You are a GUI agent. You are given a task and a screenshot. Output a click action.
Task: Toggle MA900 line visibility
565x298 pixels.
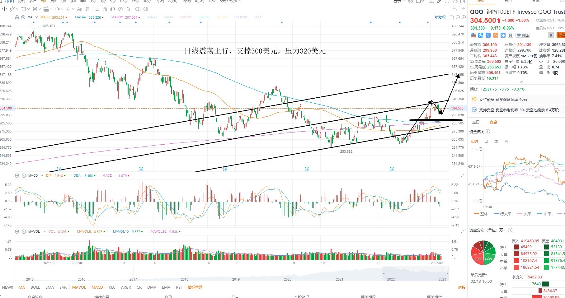(126, 17)
